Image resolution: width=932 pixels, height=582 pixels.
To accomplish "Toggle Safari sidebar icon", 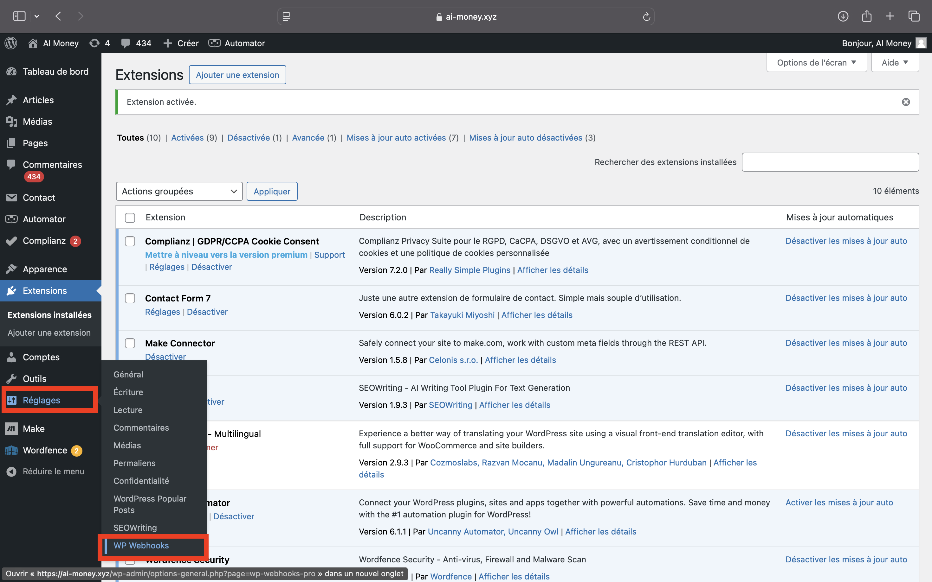I will pos(19,16).
